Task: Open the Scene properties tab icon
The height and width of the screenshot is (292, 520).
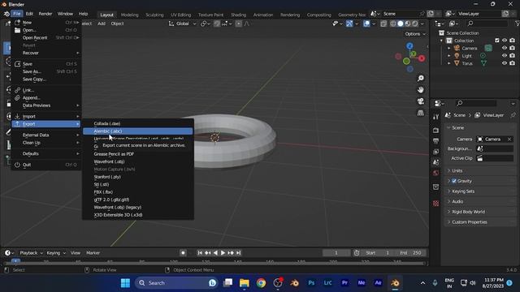Action: click(435, 162)
